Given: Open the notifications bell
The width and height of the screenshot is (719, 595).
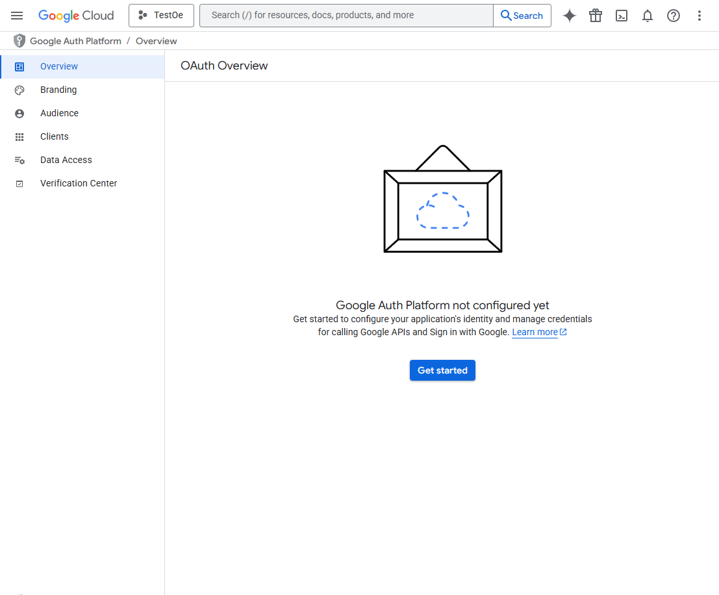Looking at the screenshot, I should click(x=648, y=16).
